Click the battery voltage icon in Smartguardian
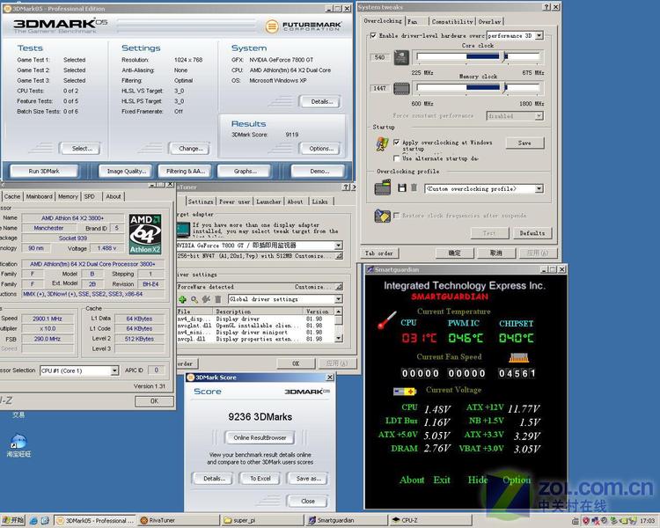Screen dimensions: 660x528 coord(405,392)
